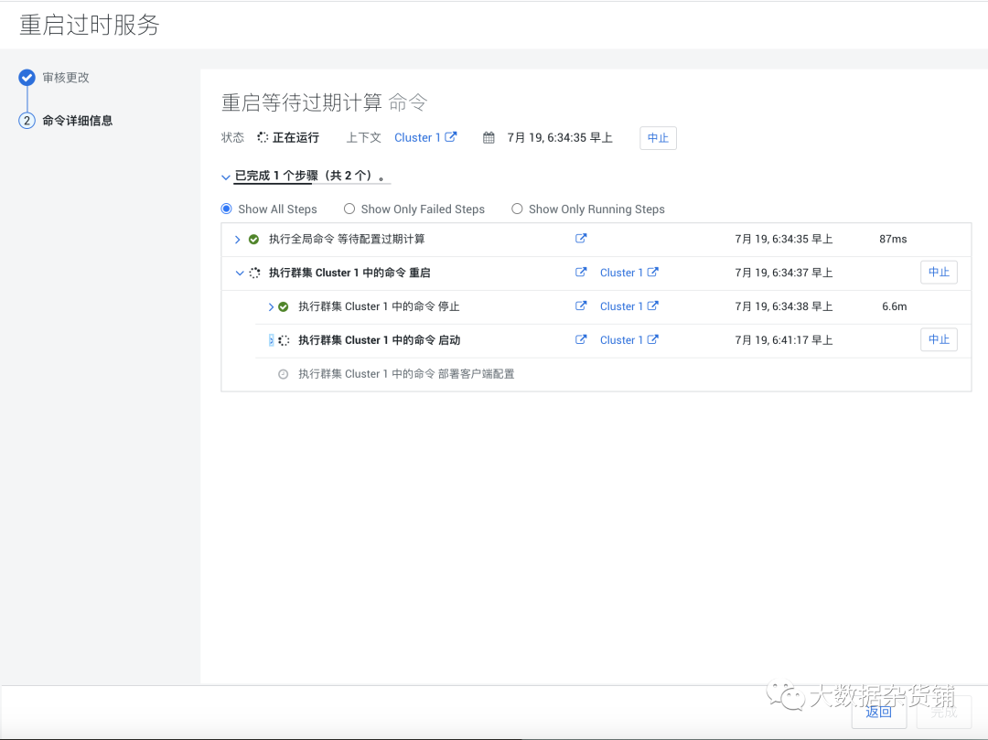Click 执行群集 Cluster 1 中的命令 部署客户端配置 text
Viewport: 988px width, 740px height.
(406, 373)
